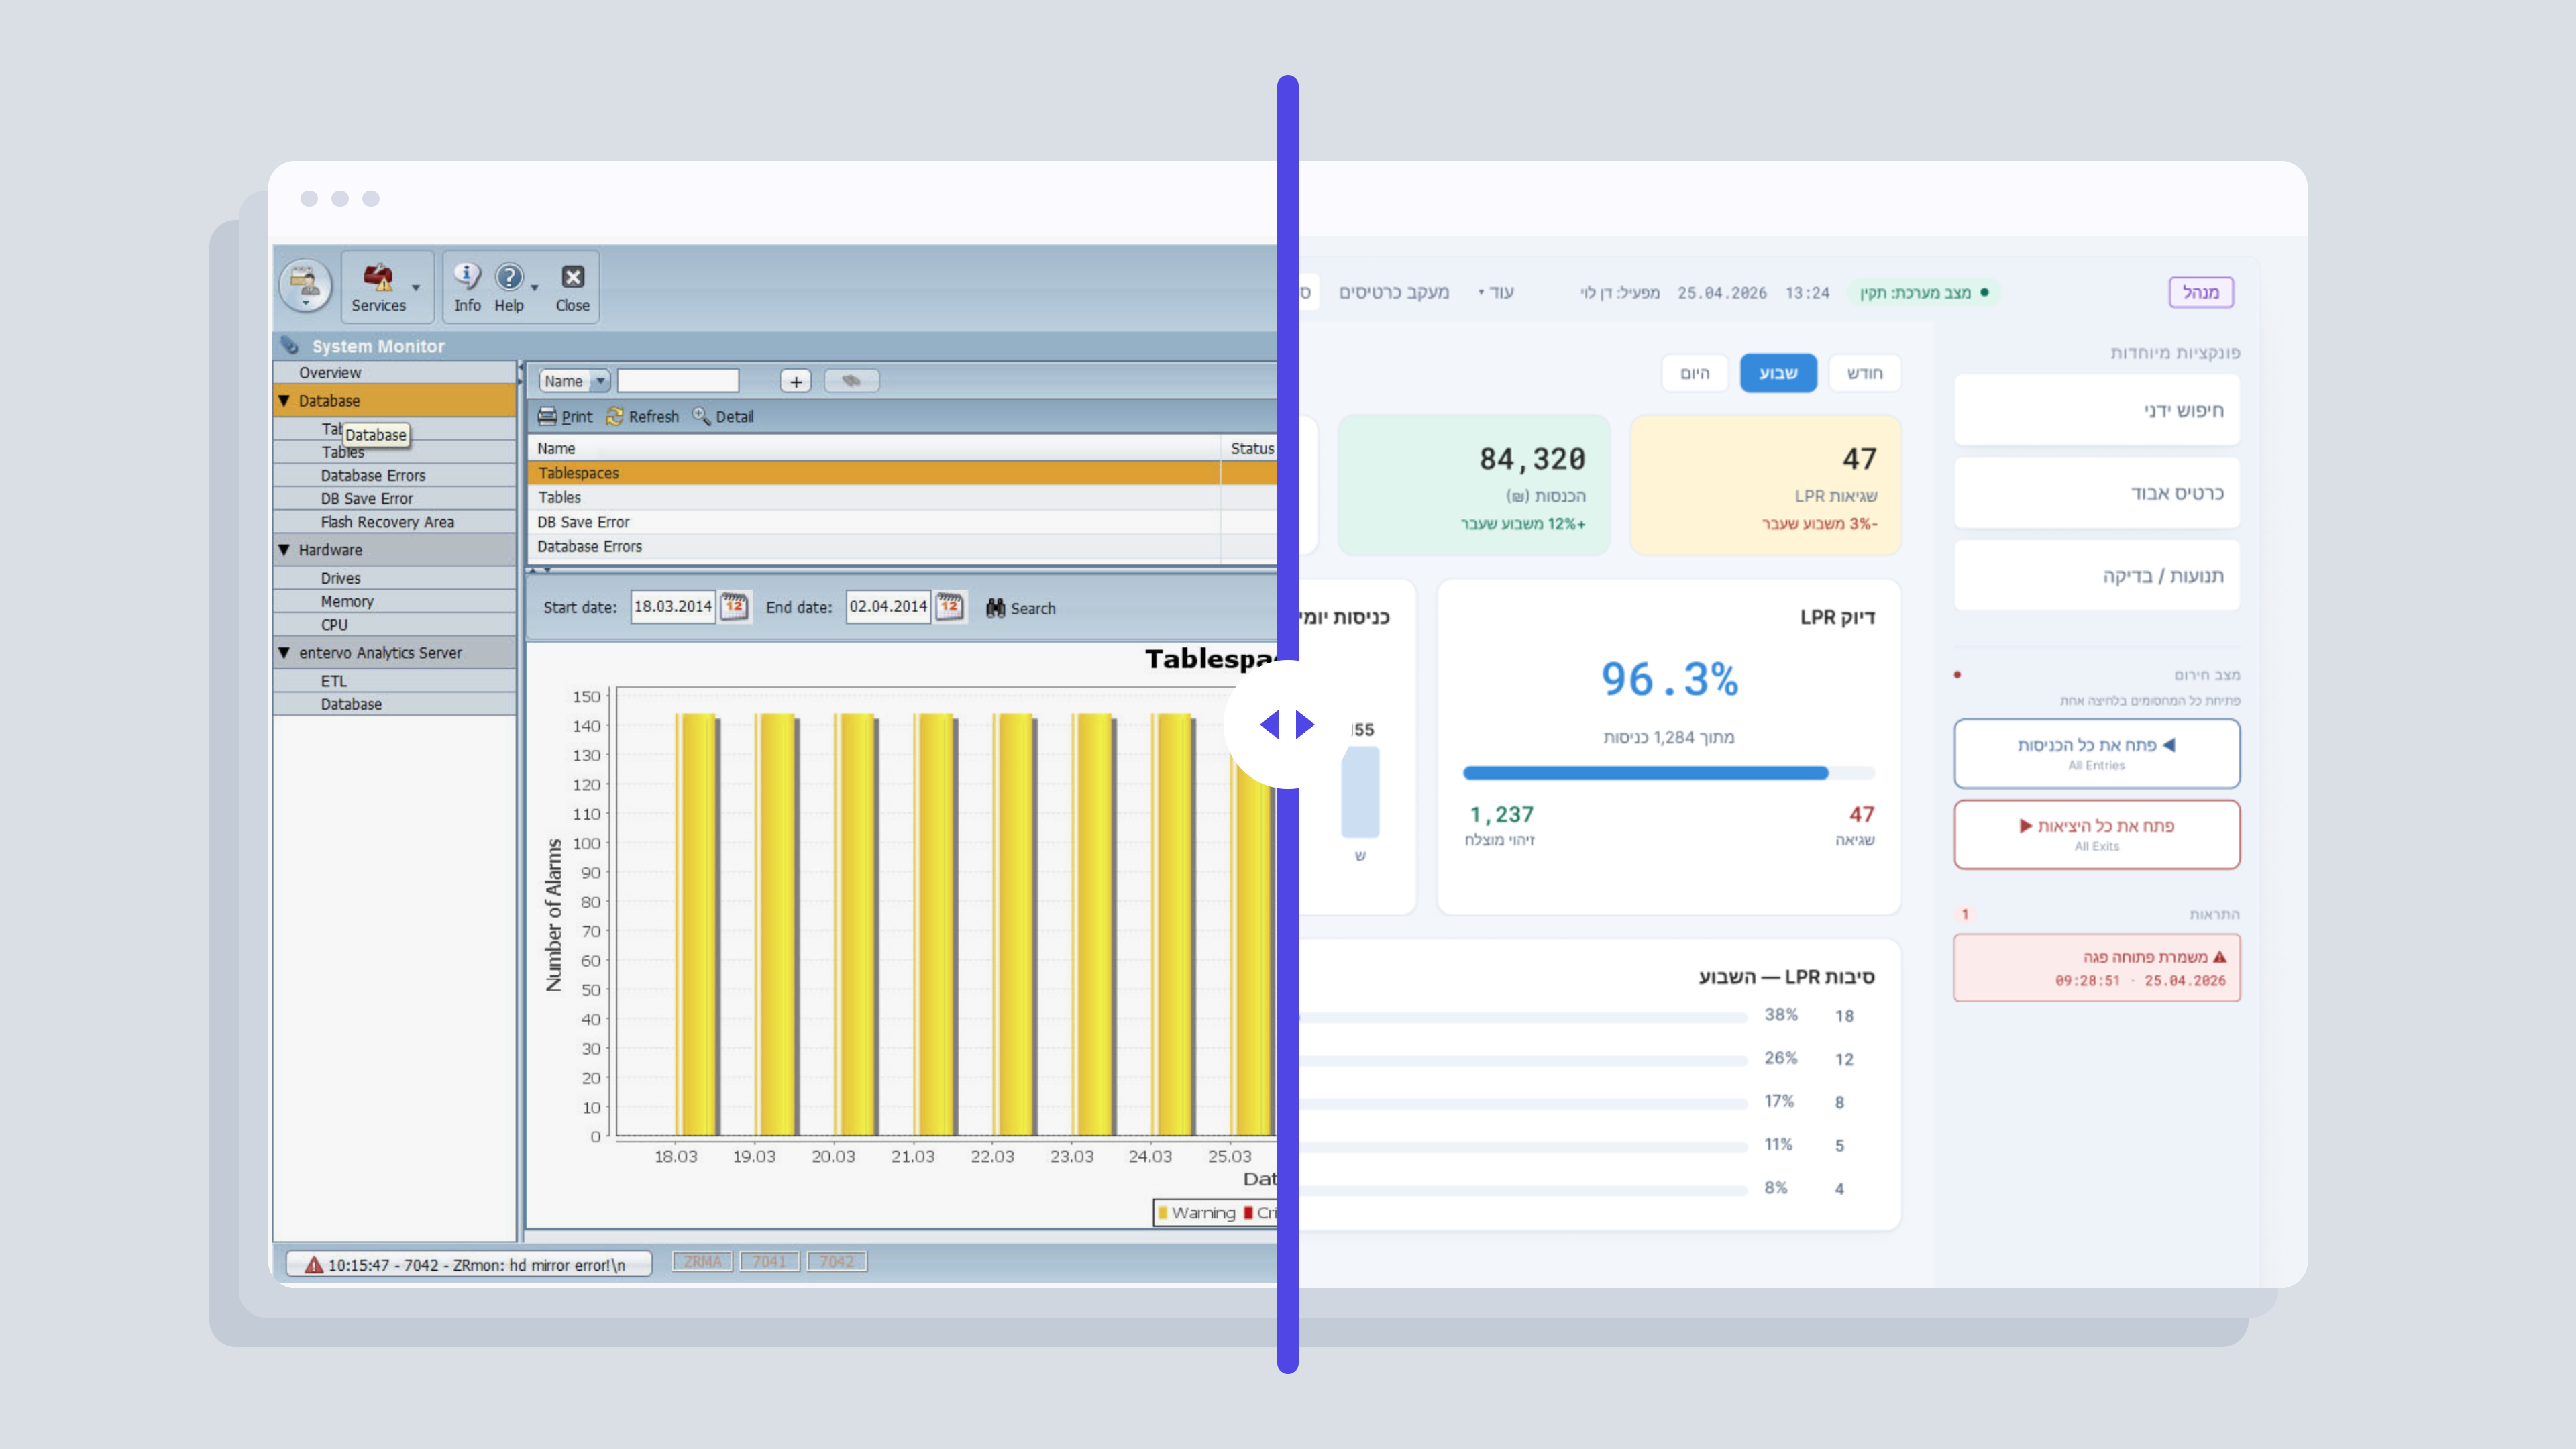Select the היום period toggle
The image size is (2576, 1449).
click(x=1694, y=373)
